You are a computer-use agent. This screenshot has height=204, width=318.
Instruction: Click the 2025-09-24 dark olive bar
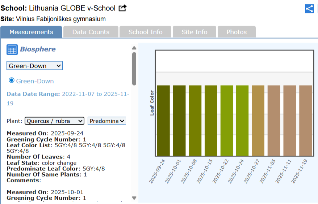pos(163,121)
